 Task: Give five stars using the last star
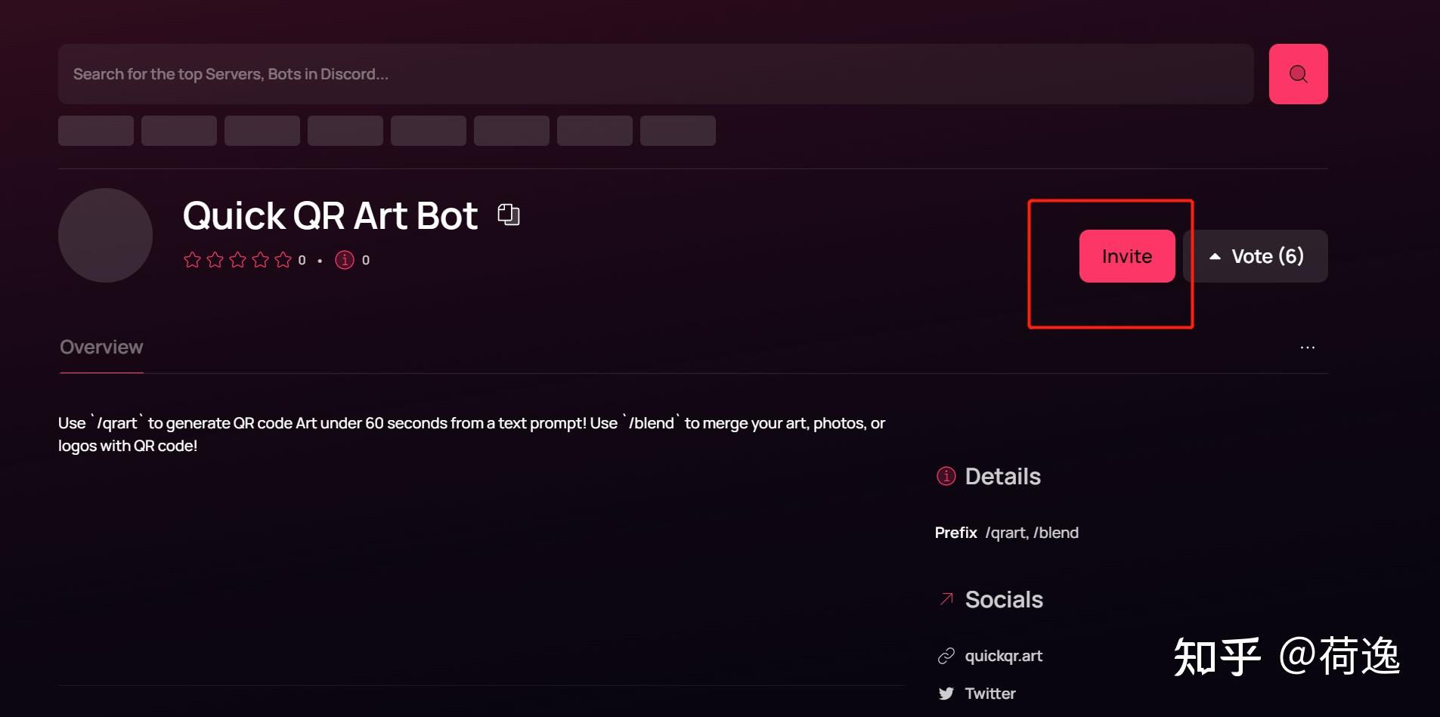pos(283,260)
